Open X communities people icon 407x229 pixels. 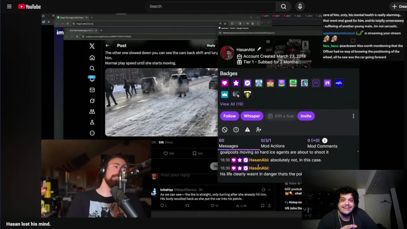[x=92, y=112]
